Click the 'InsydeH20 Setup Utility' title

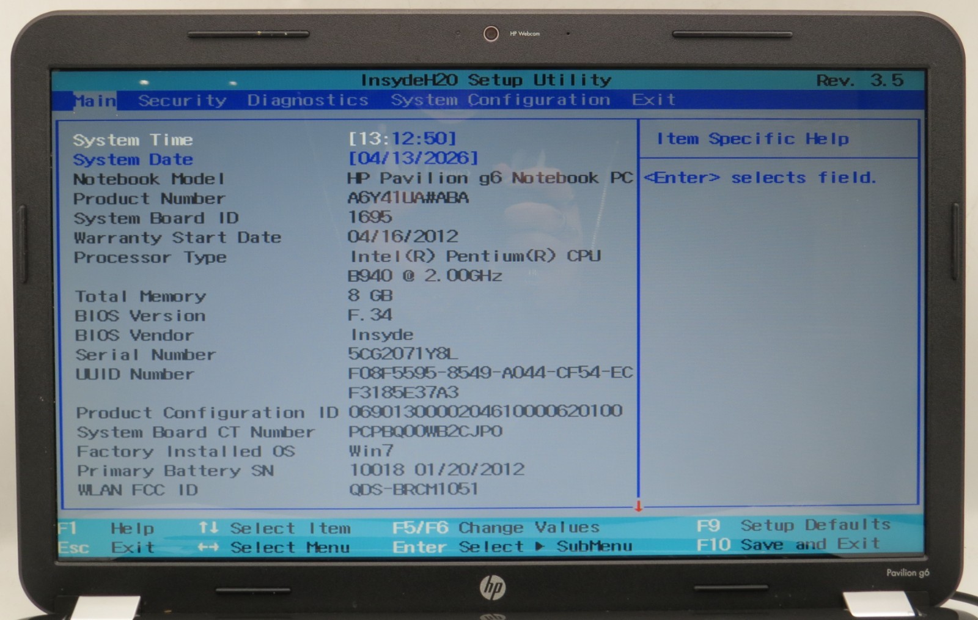[x=486, y=80]
